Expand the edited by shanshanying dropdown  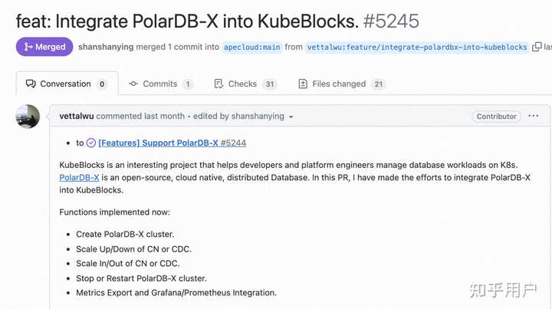coord(291,117)
